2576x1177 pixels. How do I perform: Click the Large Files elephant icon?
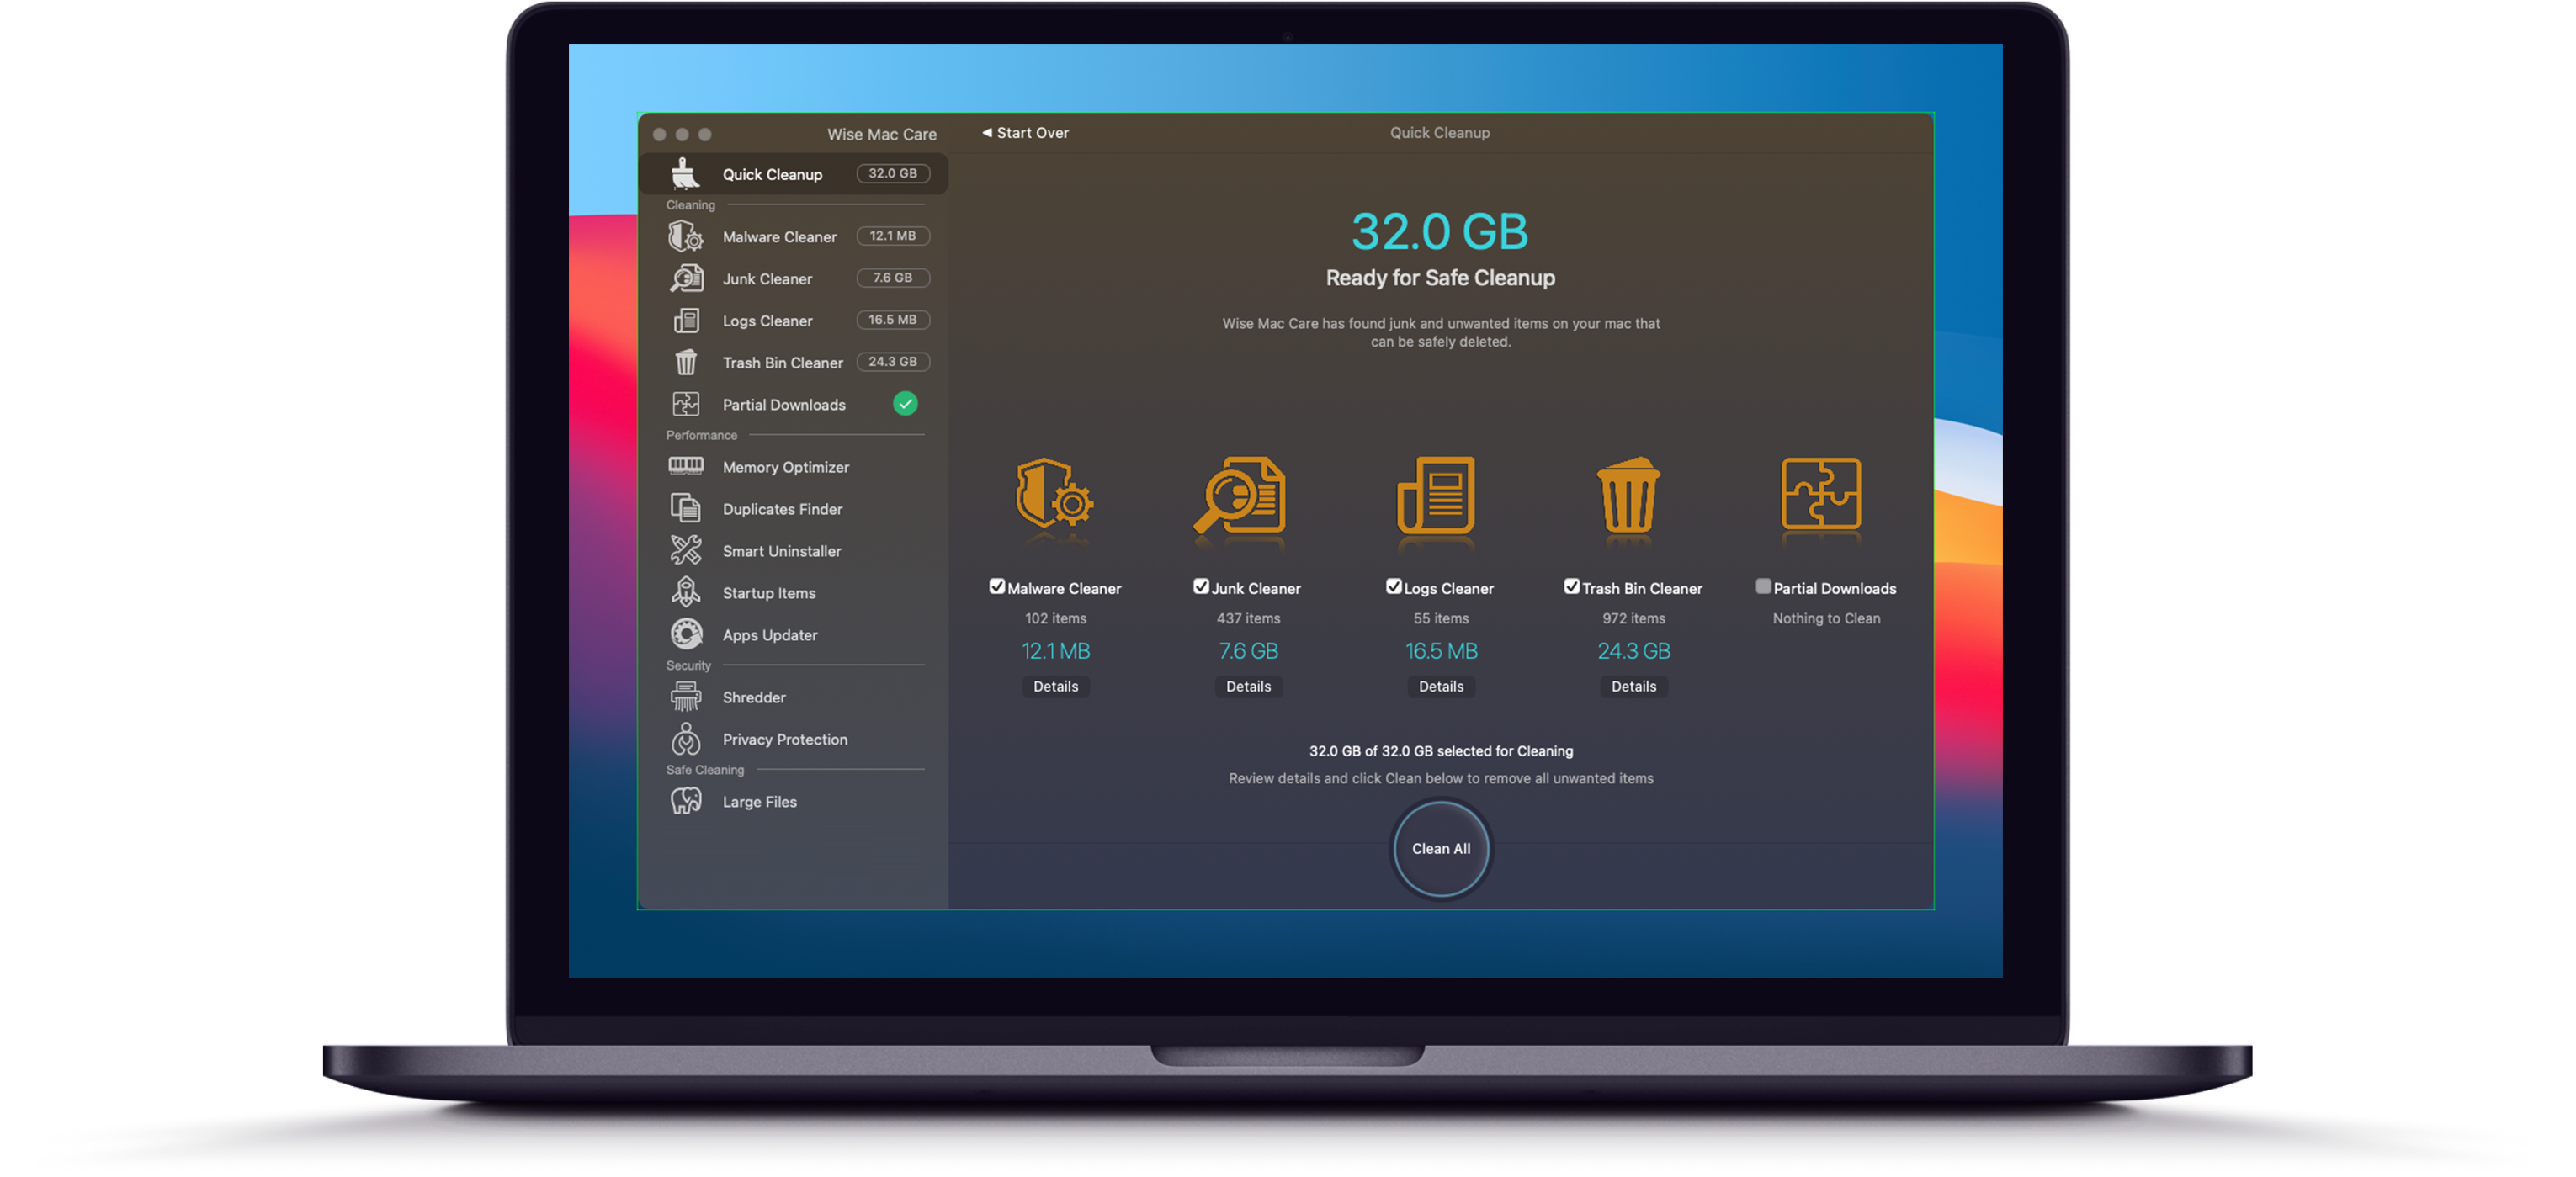(x=686, y=801)
